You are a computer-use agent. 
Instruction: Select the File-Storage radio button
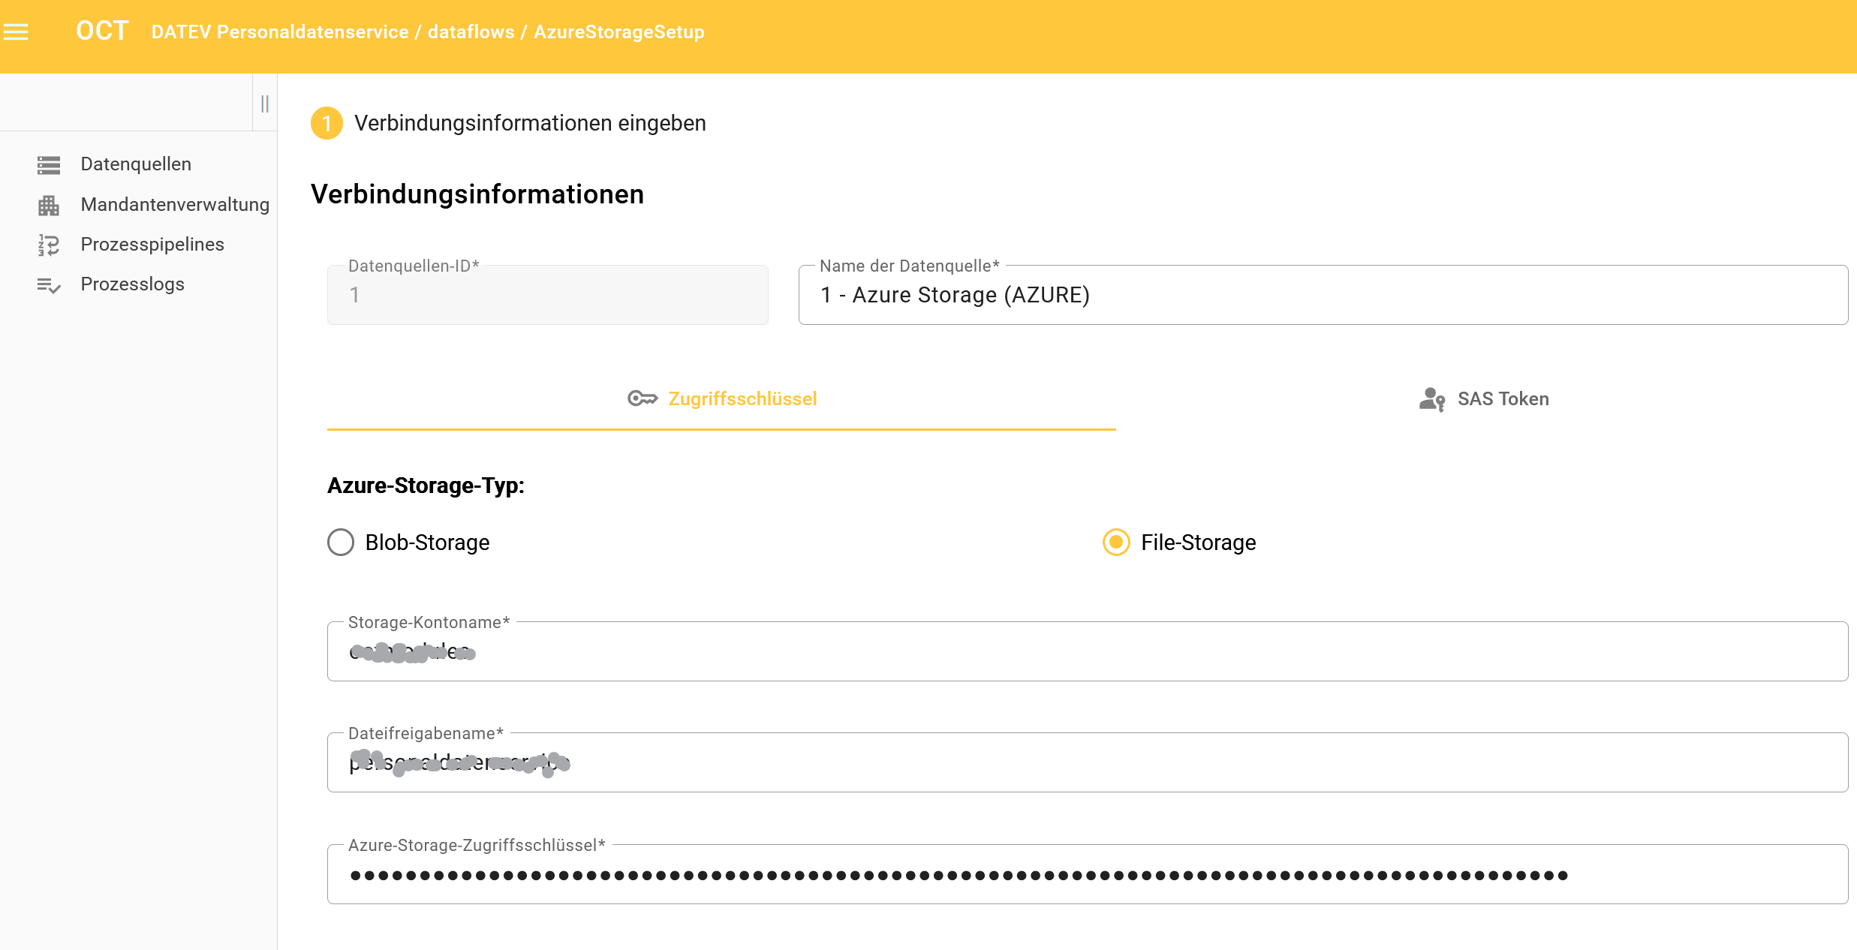(x=1116, y=542)
